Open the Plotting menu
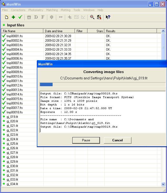 65,10
